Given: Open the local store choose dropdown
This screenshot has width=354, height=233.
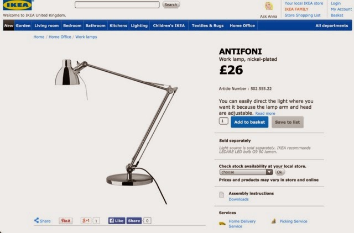Looking at the screenshot, I should click(246, 172).
